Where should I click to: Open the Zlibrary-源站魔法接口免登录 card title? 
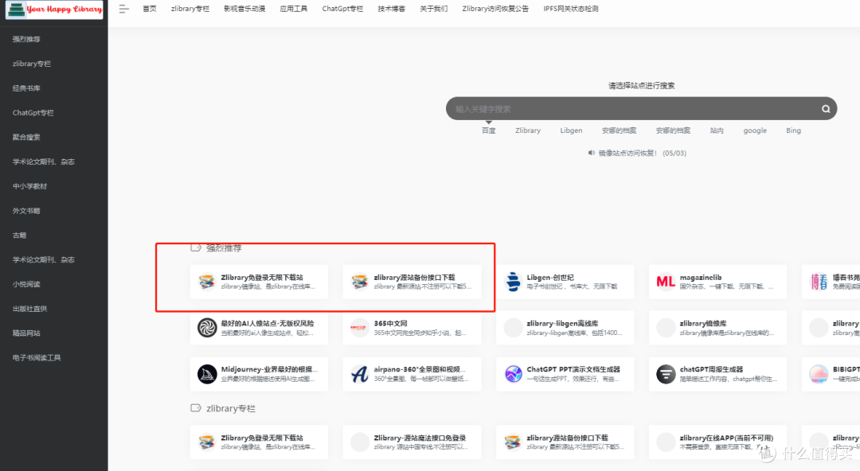420,438
